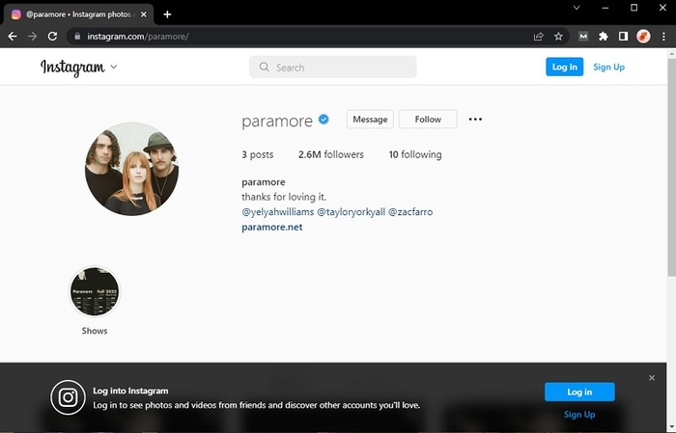Image resolution: width=676 pixels, height=433 pixels.
Task: Click the padlock site info icon
Action: [77, 37]
